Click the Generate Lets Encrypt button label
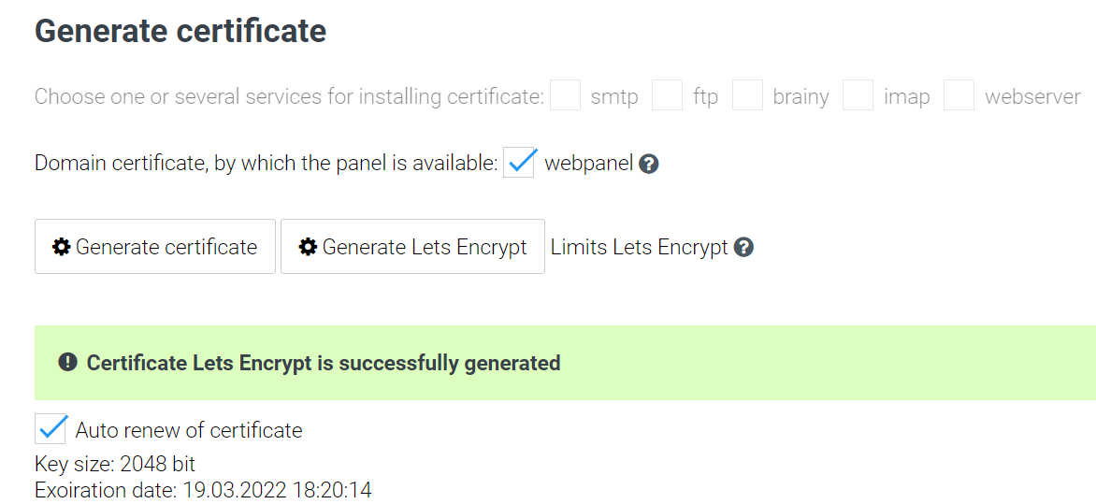The image size is (1096, 504). click(425, 247)
